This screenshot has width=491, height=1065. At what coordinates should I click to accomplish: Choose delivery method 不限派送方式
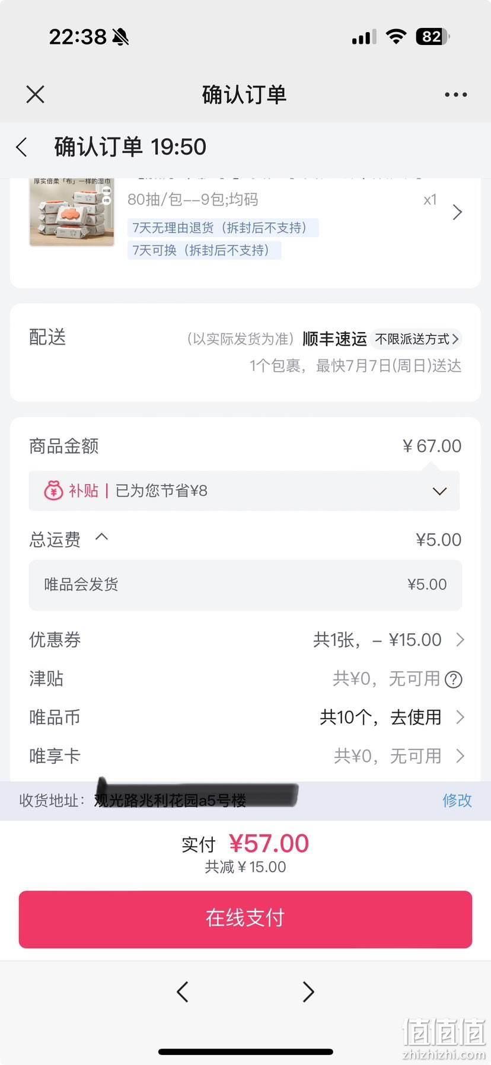[416, 339]
